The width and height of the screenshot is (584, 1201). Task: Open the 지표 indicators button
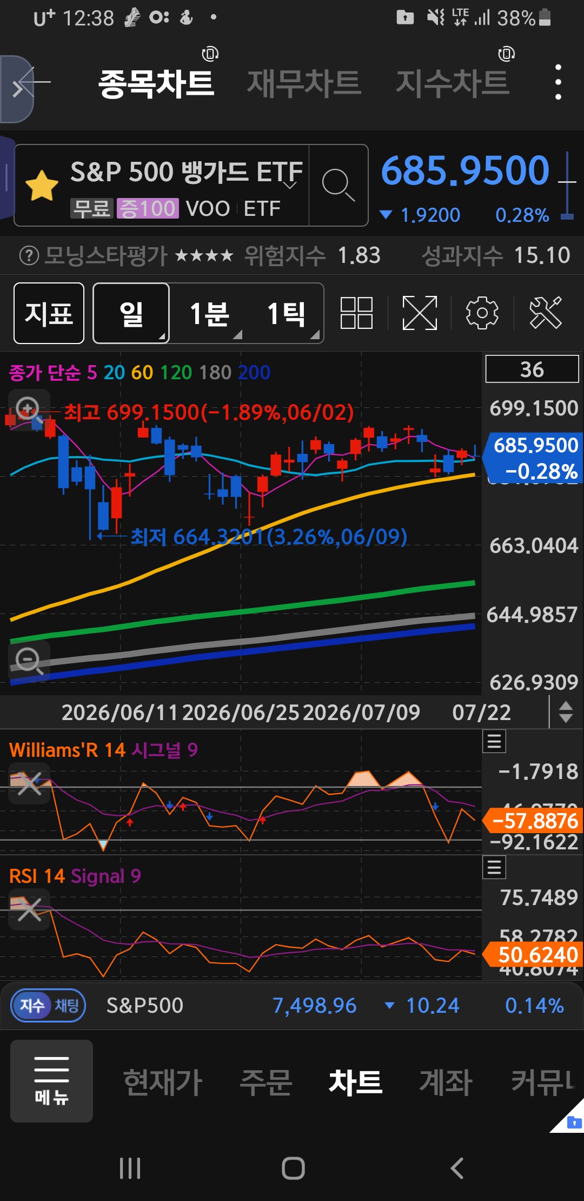(x=49, y=313)
